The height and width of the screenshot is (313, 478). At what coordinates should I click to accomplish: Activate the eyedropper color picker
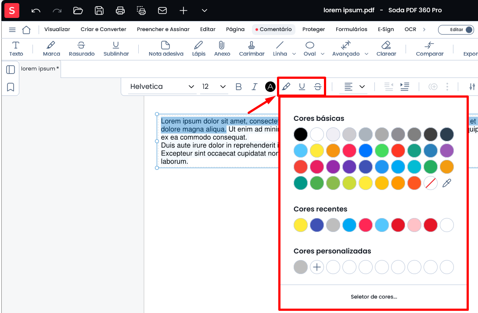pos(446,183)
